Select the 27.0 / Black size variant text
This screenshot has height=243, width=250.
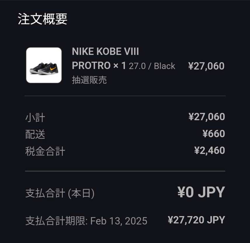coord(152,66)
